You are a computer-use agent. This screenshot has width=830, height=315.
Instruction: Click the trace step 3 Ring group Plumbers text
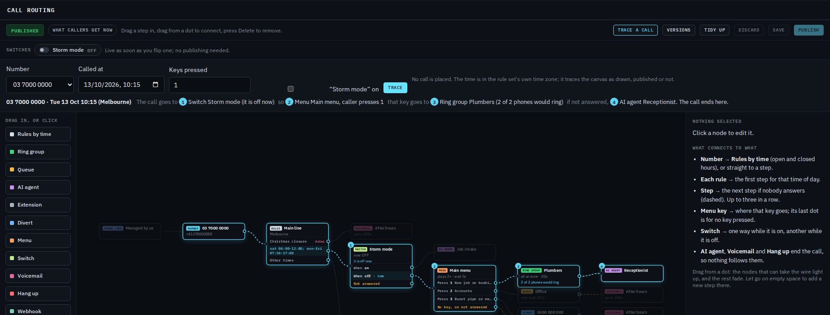pos(502,102)
